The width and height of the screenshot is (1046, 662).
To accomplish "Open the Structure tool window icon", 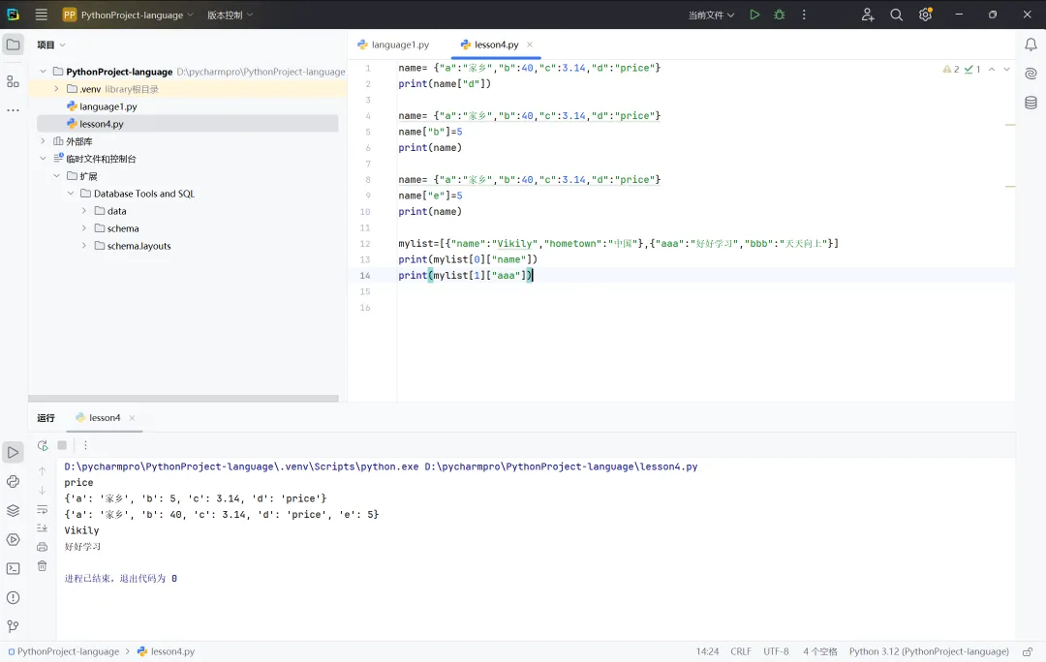I will tap(14, 81).
